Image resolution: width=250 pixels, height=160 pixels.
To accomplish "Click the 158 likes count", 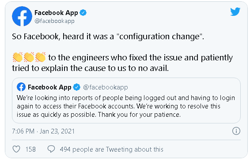I will [30, 149].
